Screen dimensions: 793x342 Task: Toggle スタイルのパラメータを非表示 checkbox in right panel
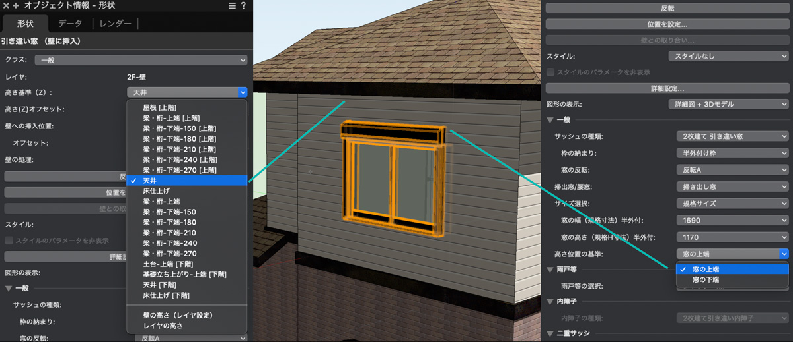tap(550, 72)
